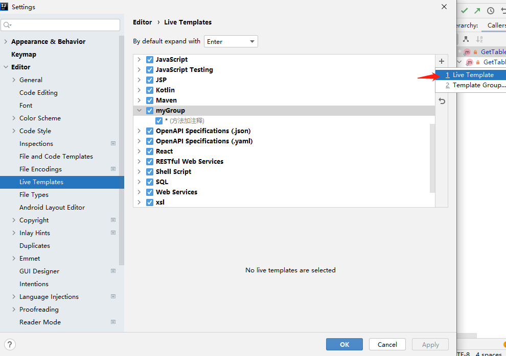Click the IntelliJ logo icon in the title bar
The image size is (506, 356).
pyautogui.click(x=5, y=7)
